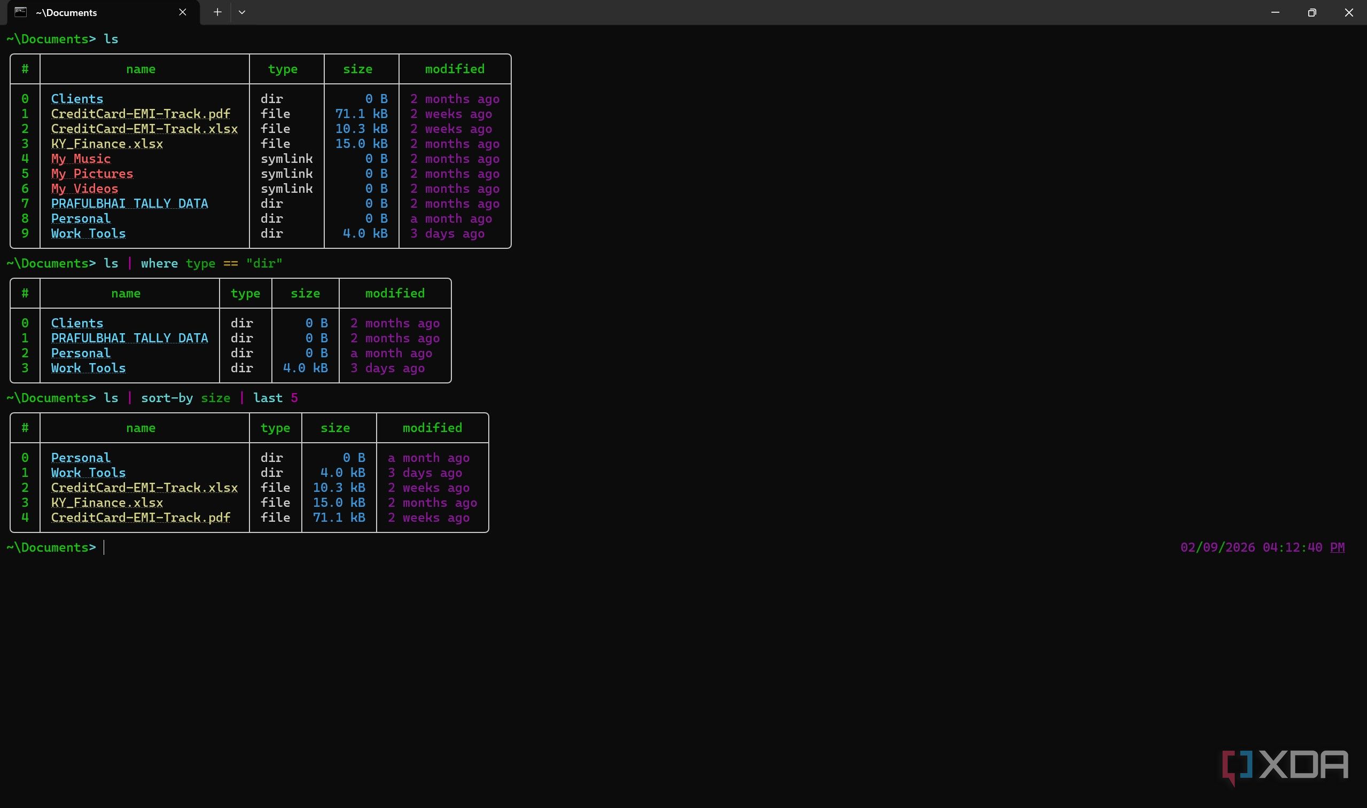This screenshot has height=808, width=1367.
Task: Minimize the terminal window
Action: 1275,12
